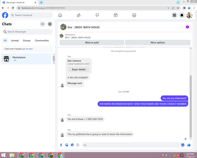Screen dimensions: 197x158
Task: Open Chrome side panel icon
Action: 184,8
